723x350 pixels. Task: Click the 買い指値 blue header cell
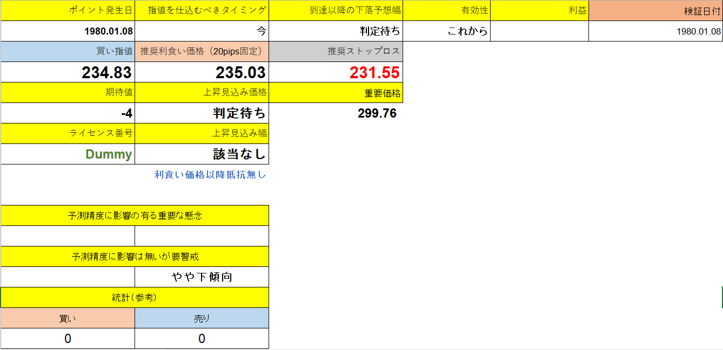point(68,51)
